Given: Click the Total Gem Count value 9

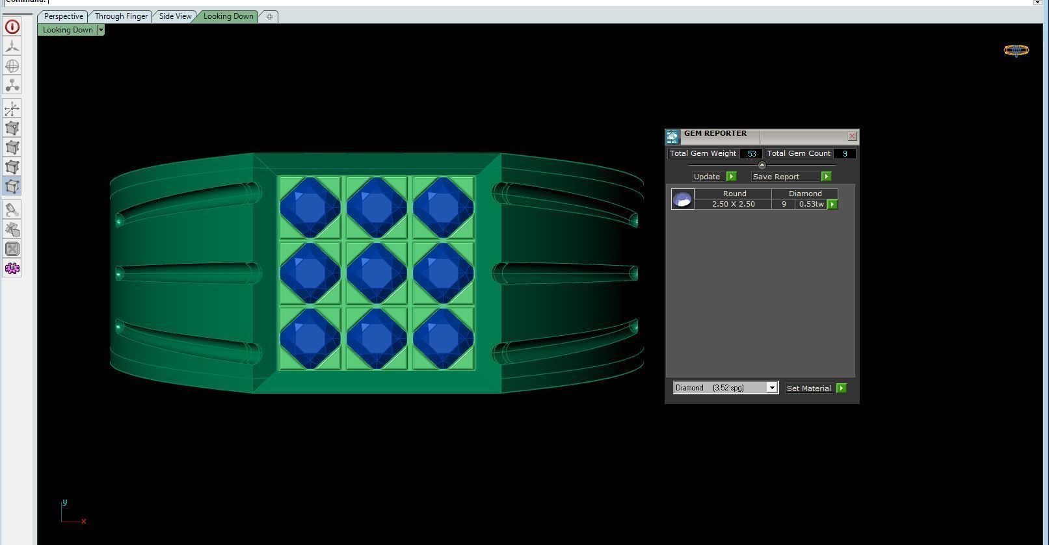Looking at the screenshot, I should pyautogui.click(x=844, y=154).
